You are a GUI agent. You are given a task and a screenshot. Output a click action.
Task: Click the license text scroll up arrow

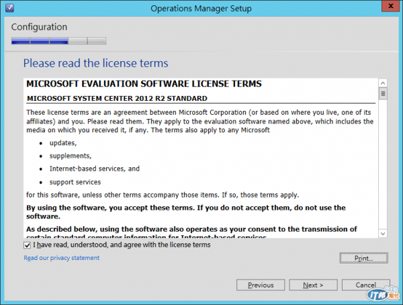(x=383, y=83)
